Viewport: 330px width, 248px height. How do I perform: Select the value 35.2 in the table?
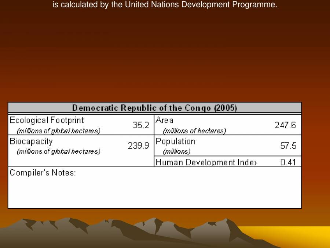[x=141, y=125]
